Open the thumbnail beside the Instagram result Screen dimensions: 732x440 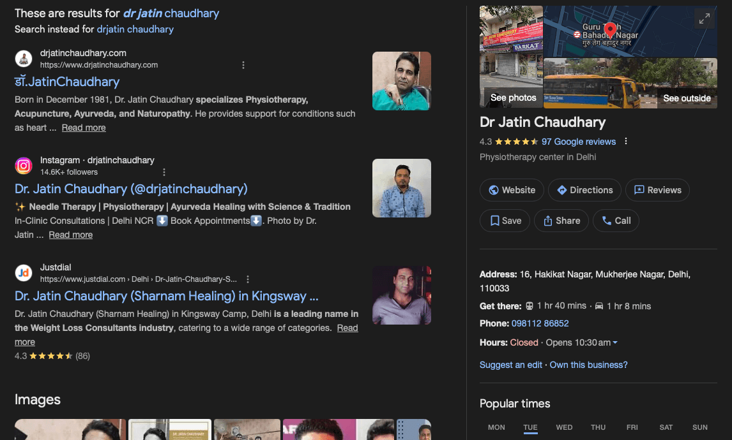402,188
